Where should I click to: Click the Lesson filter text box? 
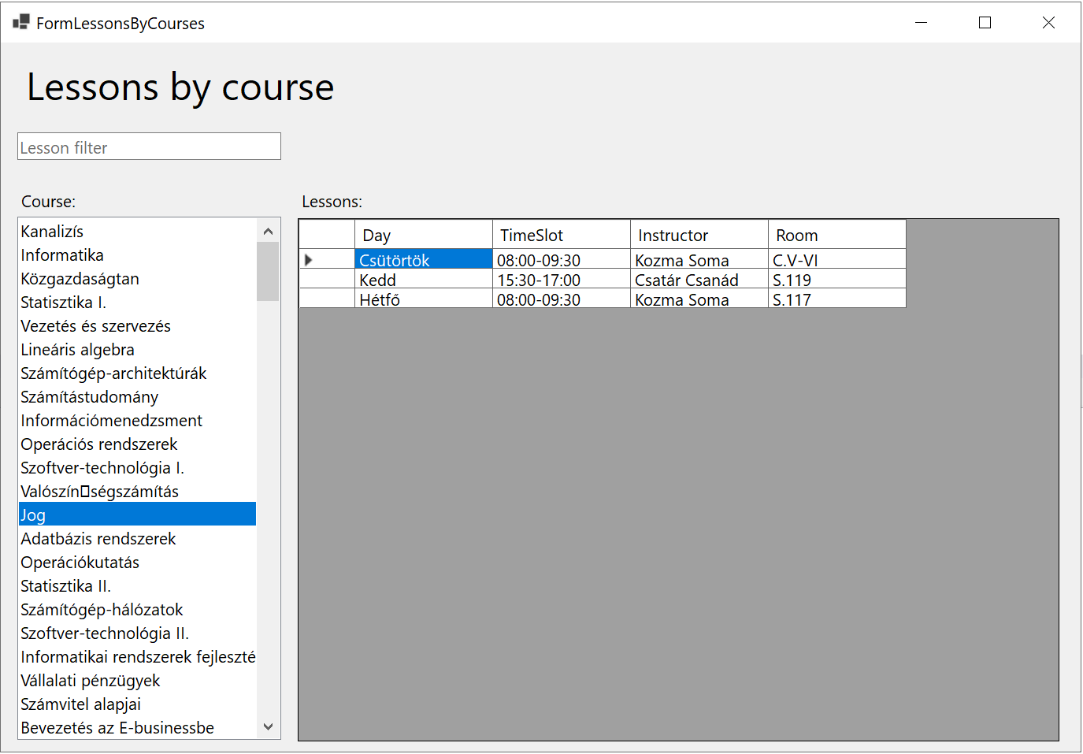pos(149,147)
